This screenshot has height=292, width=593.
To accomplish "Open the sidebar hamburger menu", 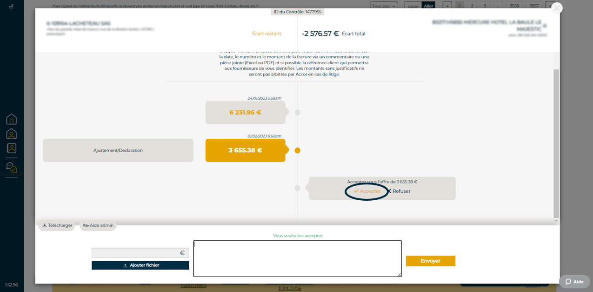I will [x=11, y=7].
